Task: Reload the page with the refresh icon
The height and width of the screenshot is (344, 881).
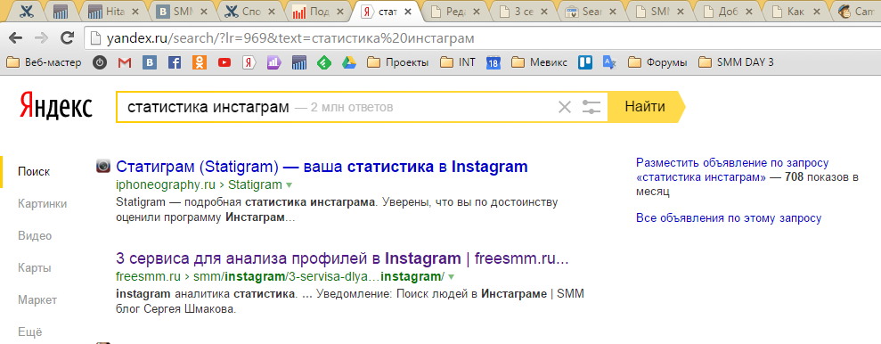Action: 68,38
